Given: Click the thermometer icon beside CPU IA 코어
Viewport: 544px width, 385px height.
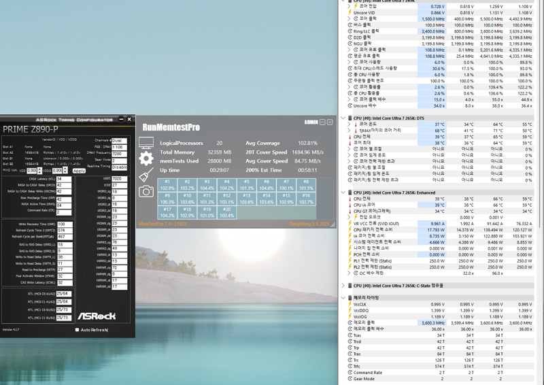Looking at the screenshot, I should [350, 205].
